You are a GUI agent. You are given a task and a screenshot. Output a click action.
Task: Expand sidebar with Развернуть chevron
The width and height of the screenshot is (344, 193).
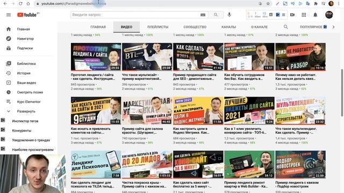[9, 112]
